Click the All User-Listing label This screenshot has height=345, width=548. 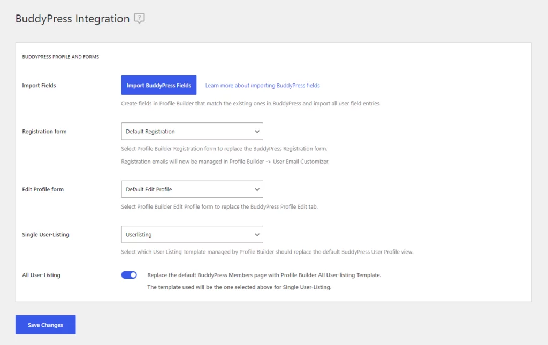click(41, 275)
